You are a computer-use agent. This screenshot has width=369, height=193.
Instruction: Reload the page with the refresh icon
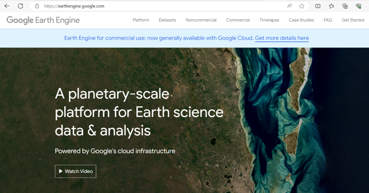click(21, 6)
